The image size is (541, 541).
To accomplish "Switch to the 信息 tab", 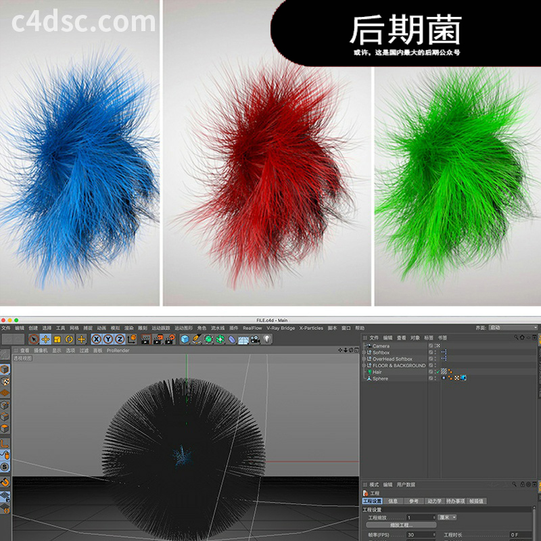I will (393, 501).
